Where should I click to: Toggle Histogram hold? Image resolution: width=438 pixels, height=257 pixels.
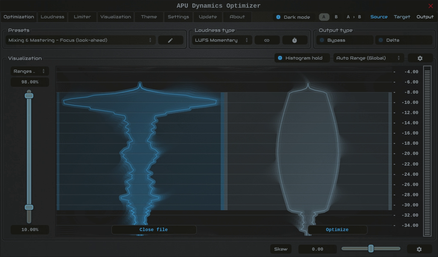click(x=302, y=58)
